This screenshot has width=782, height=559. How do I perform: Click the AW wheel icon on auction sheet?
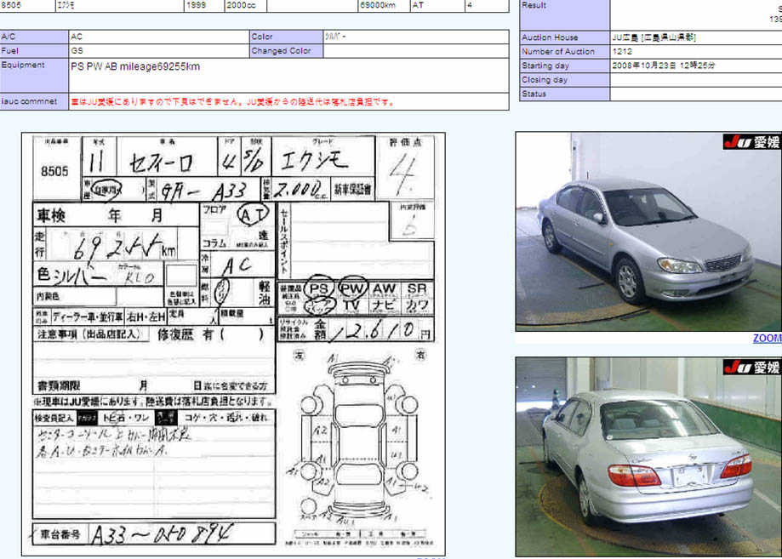coord(384,289)
